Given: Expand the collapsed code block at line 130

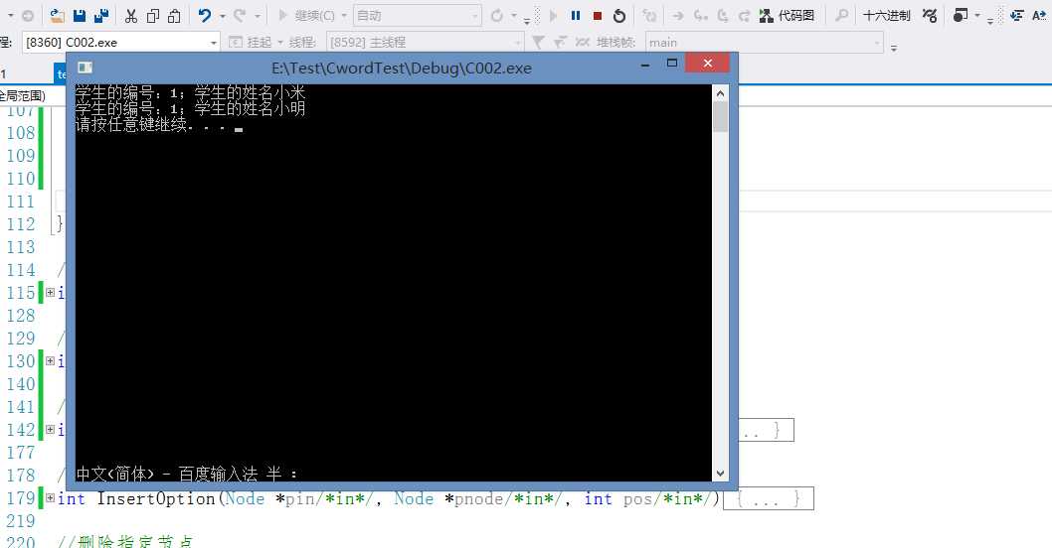Looking at the screenshot, I should pyautogui.click(x=51, y=361).
